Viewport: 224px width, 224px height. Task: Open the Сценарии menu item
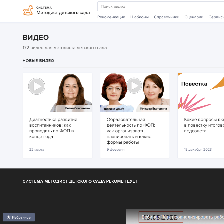pyautogui.click(x=194, y=17)
